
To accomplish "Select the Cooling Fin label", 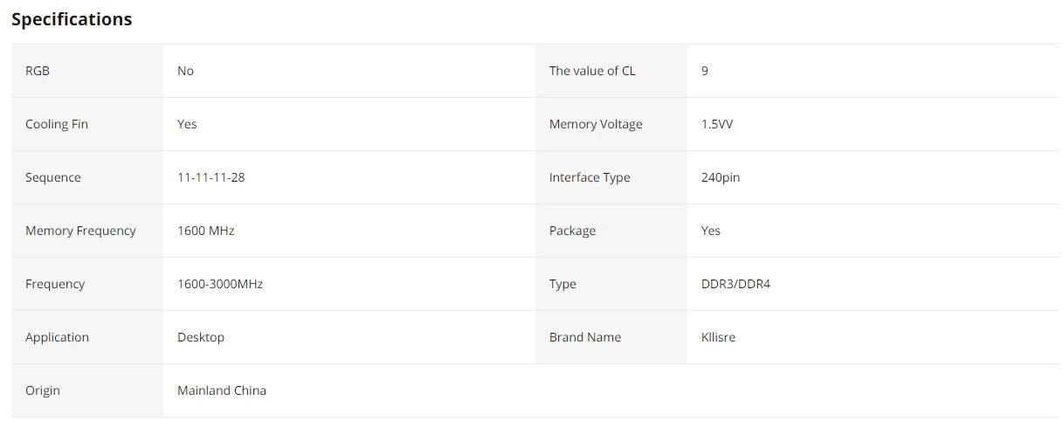I will coord(57,124).
